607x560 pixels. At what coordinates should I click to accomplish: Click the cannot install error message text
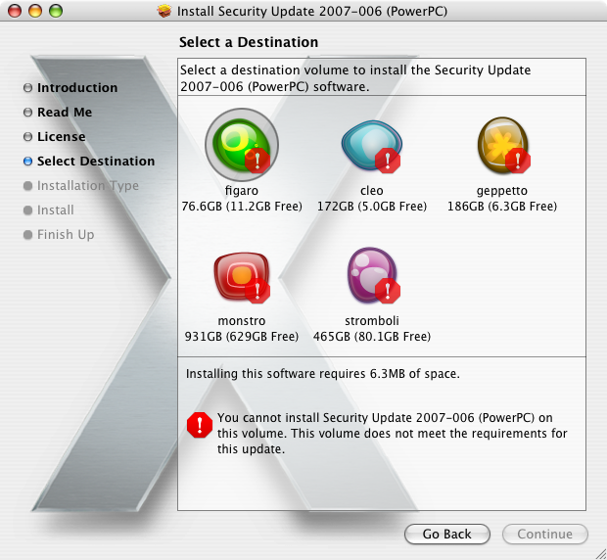(x=392, y=434)
